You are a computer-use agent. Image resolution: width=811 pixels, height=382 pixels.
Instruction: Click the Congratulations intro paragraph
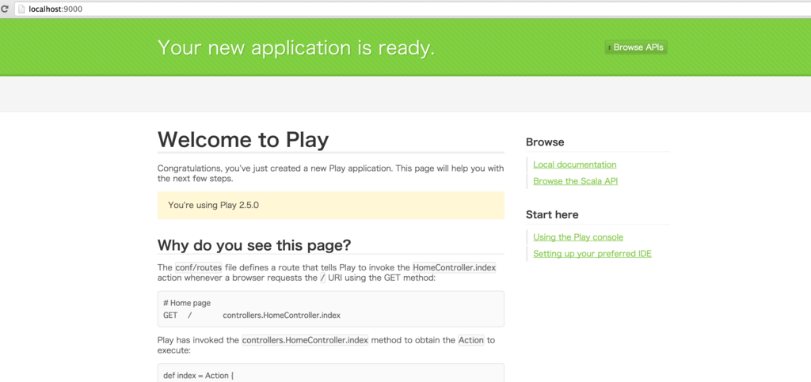click(x=331, y=174)
